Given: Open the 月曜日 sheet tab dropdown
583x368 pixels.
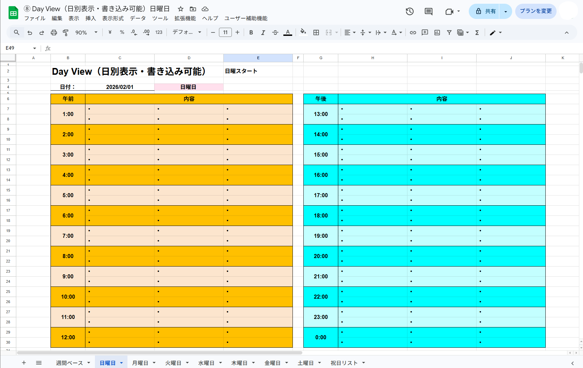Looking at the screenshot, I should coord(154,363).
